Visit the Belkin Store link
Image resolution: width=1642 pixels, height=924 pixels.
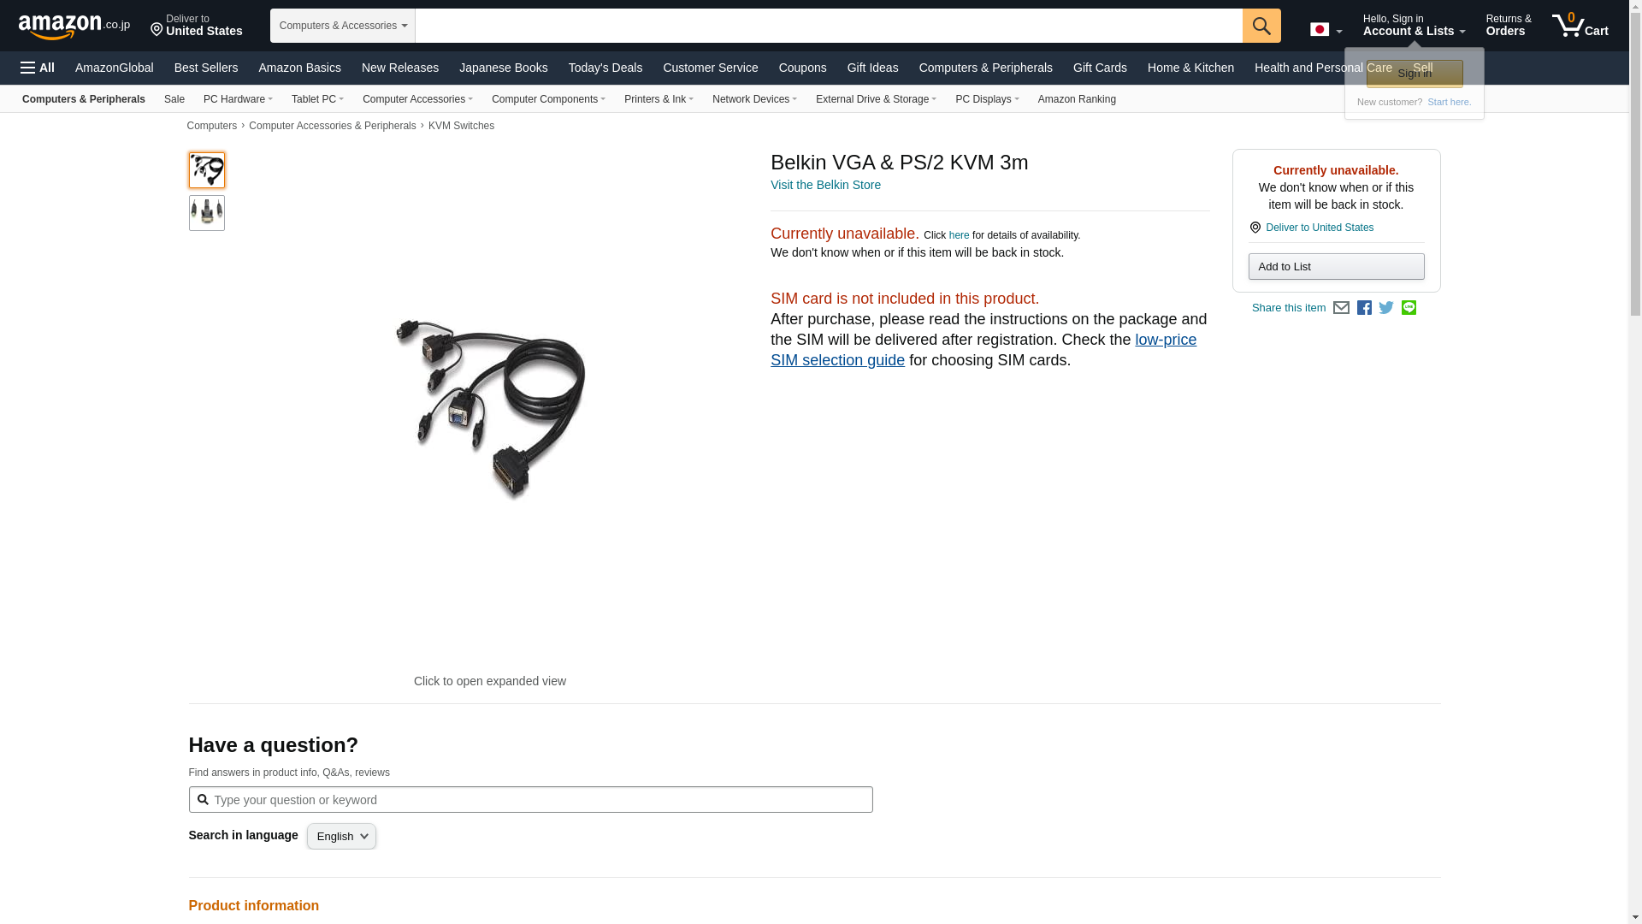pyautogui.click(x=825, y=185)
